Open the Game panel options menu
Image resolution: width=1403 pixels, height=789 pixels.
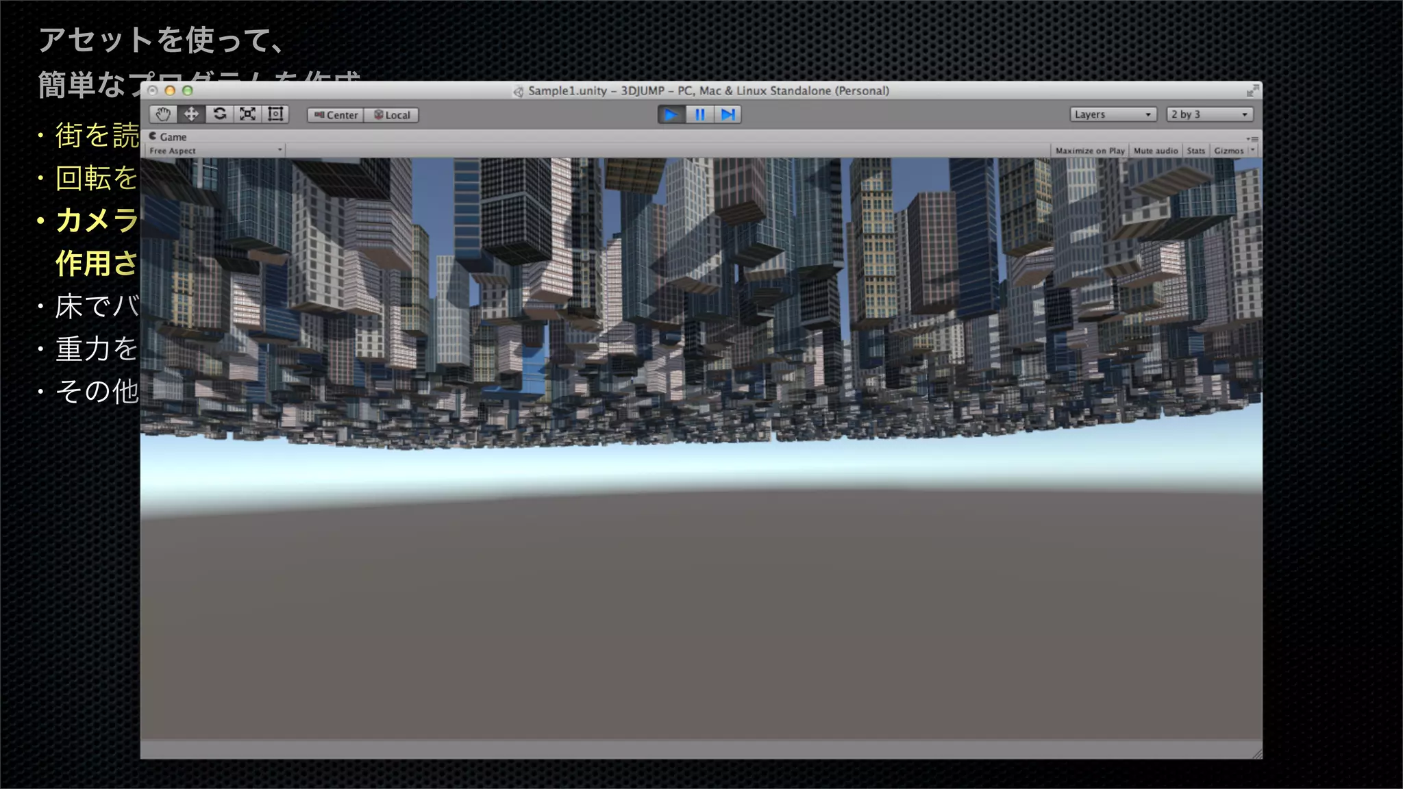(x=1252, y=139)
